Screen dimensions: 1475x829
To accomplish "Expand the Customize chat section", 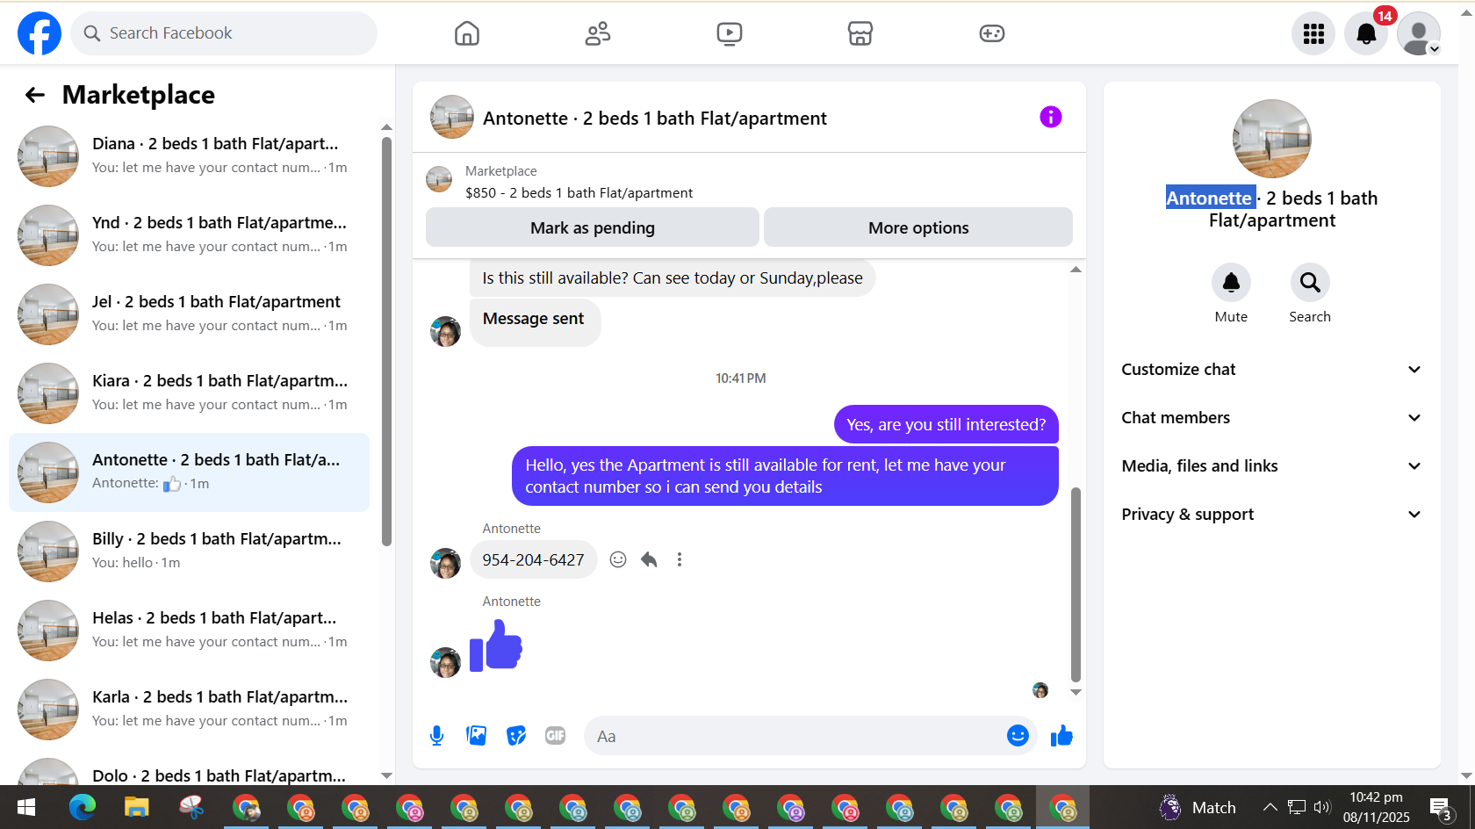I will [1271, 370].
